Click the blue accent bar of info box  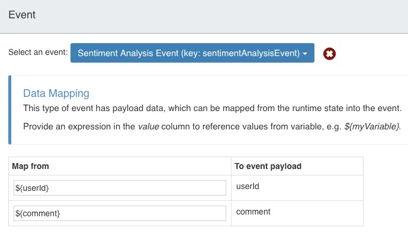(x=10, y=110)
